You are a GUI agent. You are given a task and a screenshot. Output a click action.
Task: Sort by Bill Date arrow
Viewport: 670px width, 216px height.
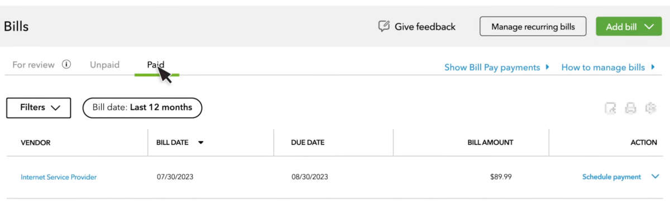200,143
